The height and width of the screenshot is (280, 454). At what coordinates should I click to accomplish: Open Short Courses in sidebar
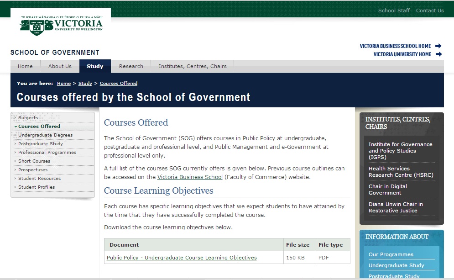point(34,161)
